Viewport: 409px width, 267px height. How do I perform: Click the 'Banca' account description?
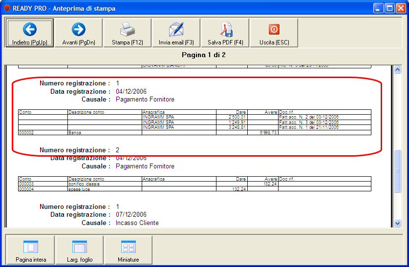75,133
